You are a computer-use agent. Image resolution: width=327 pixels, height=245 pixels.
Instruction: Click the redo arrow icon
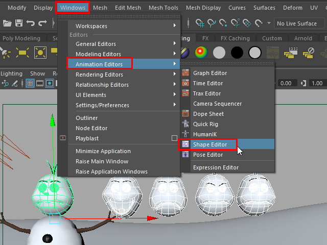[43, 23]
